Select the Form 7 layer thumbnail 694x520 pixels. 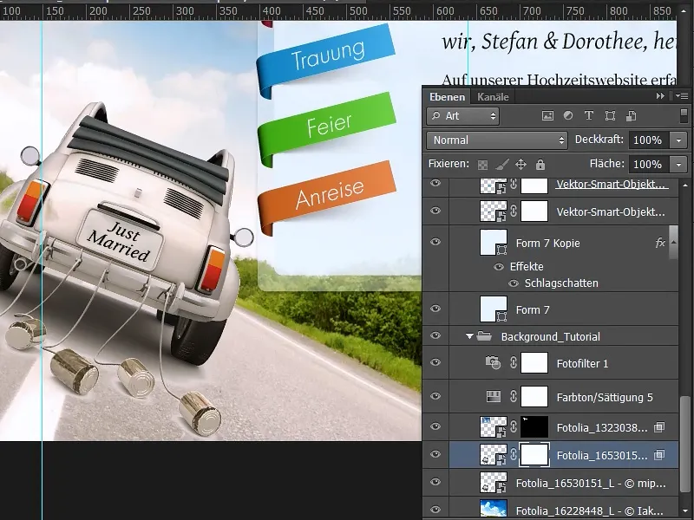pos(494,309)
